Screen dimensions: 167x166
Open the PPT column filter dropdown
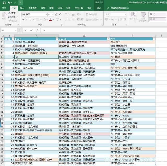(x=154, y=39)
